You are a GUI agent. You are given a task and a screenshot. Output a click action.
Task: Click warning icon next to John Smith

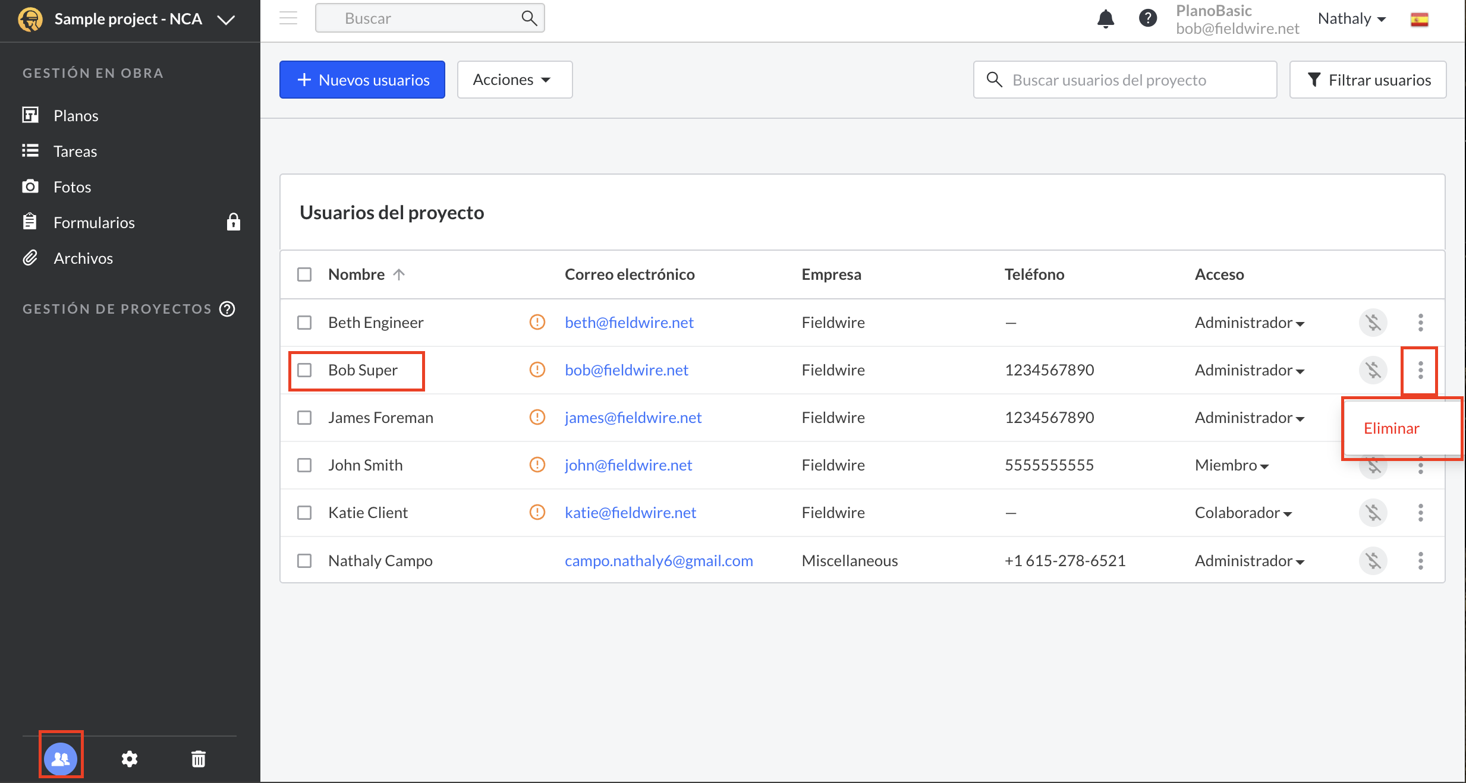coord(537,465)
